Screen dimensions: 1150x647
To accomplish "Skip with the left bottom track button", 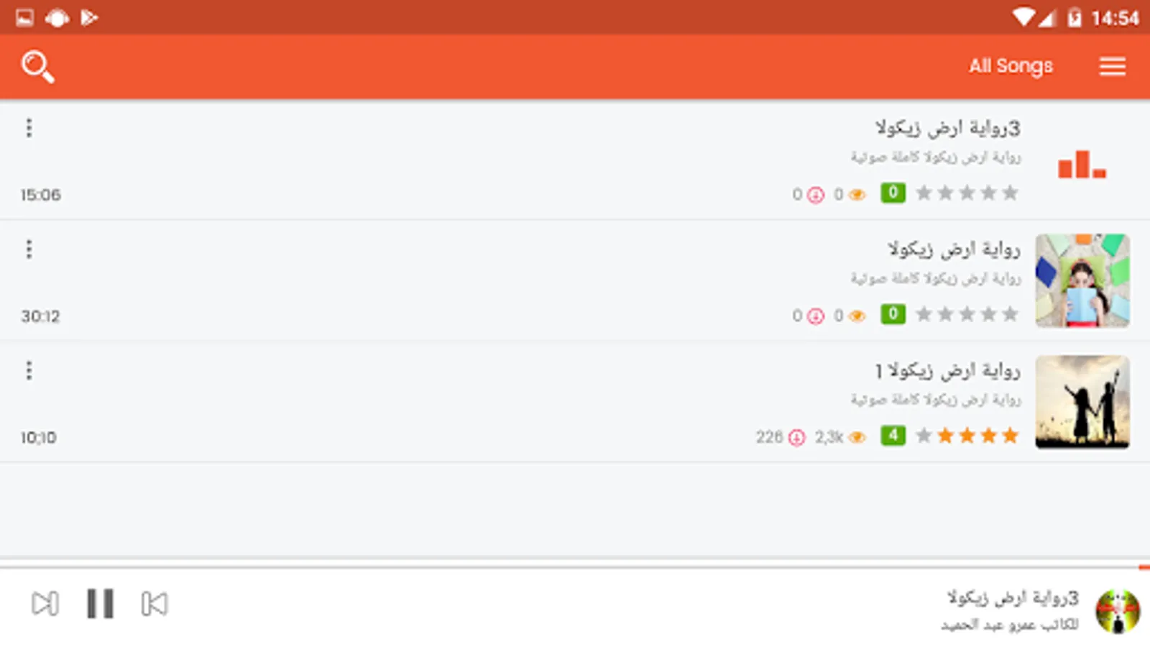I will [x=45, y=604].
